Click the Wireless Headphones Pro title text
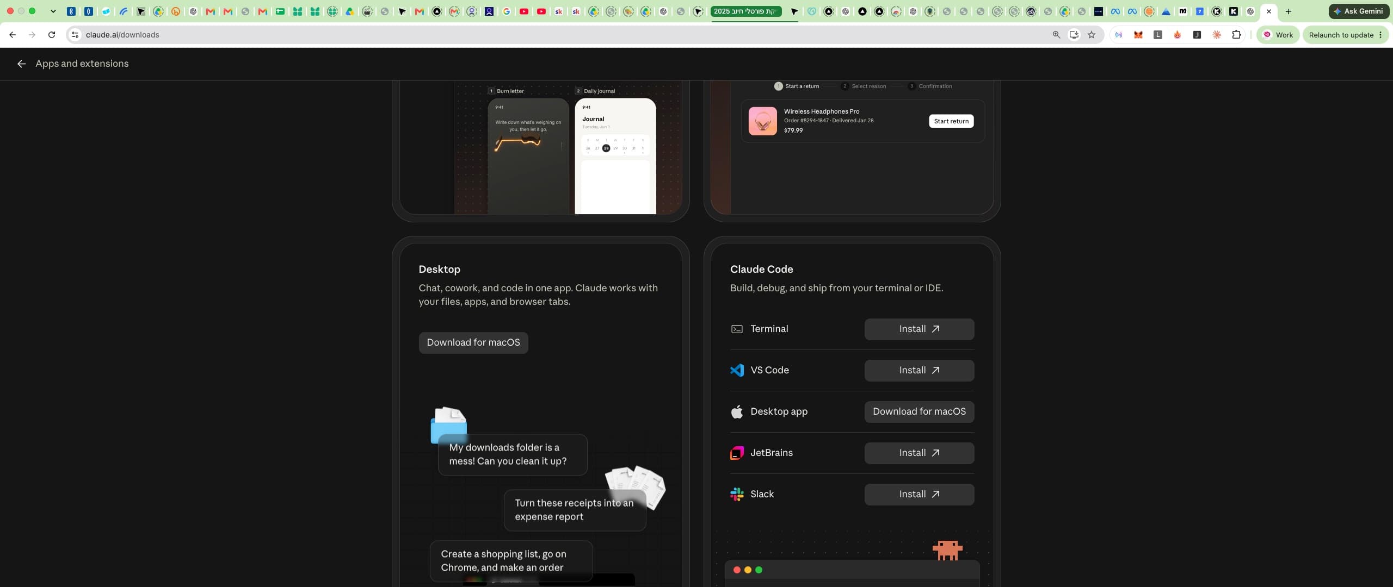Viewport: 1393px width, 587px height. coord(821,111)
